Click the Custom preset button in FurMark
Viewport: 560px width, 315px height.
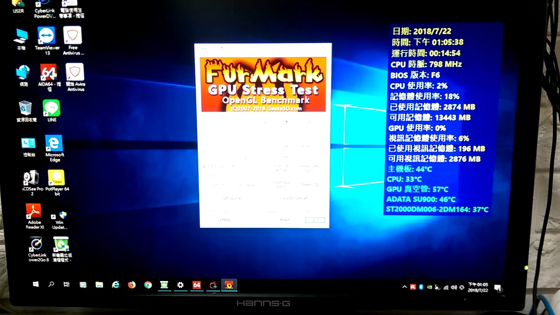(296, 198)
